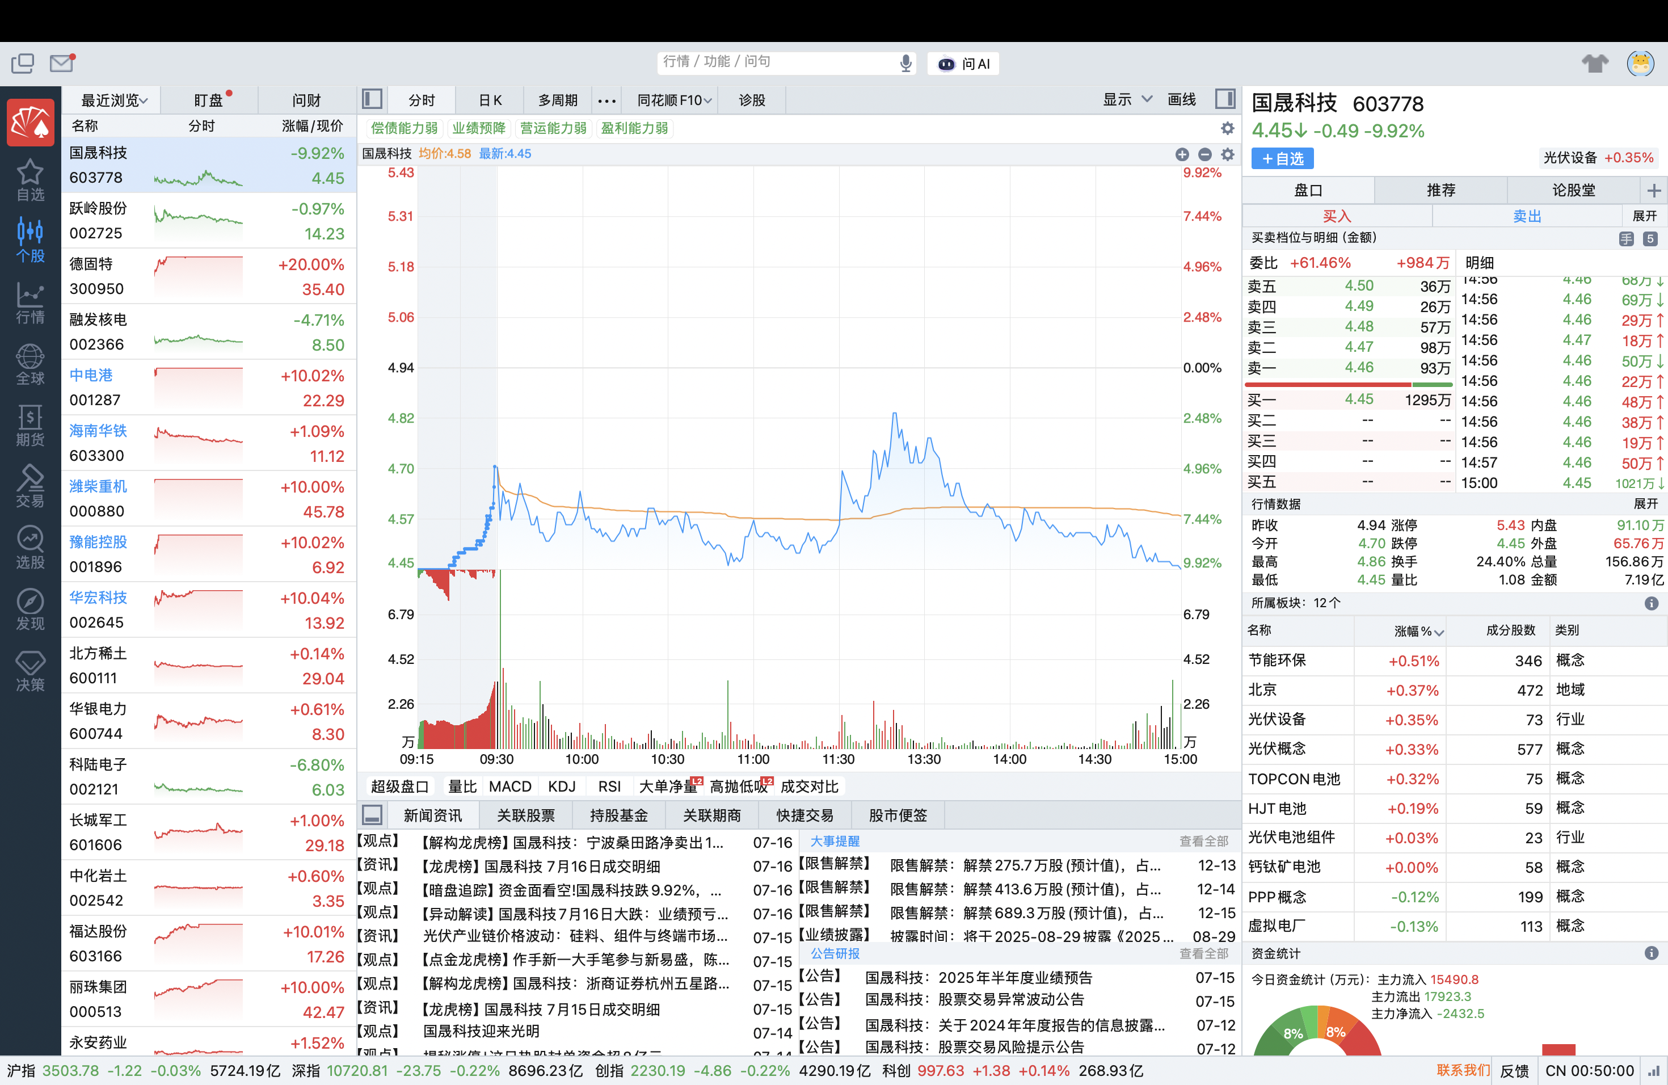This screenshot has width=1668, height=1085.
Task: Expand the 最近浏览 dropdown
Action: 114,100
